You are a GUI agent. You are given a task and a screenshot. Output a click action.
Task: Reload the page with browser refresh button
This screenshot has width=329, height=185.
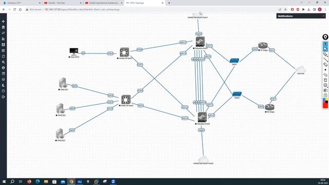tap(15, 9)
